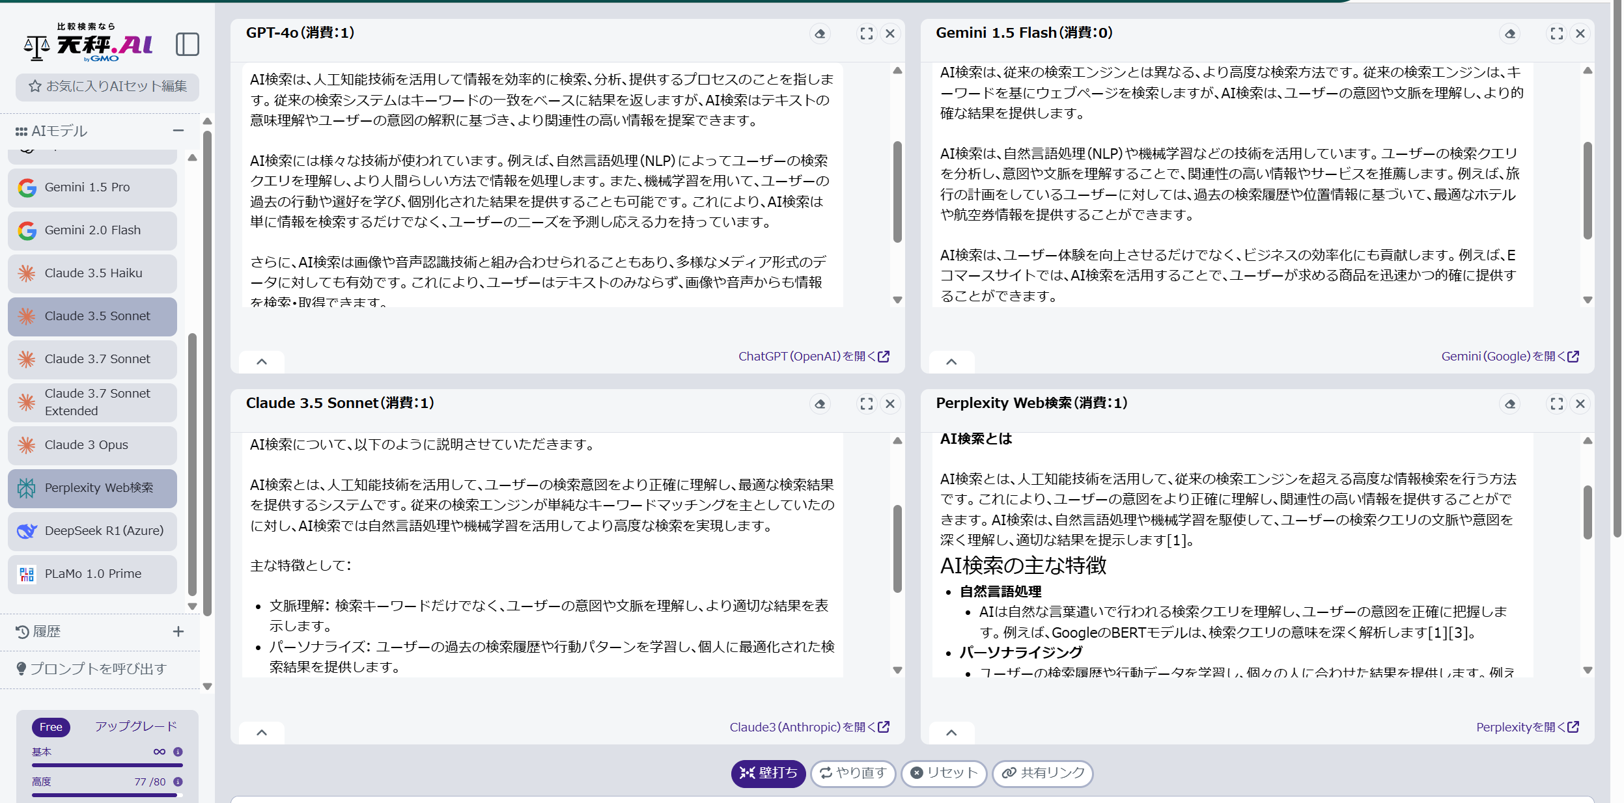Toggle Claude 3.5 Haiku model

coord(92,273)
